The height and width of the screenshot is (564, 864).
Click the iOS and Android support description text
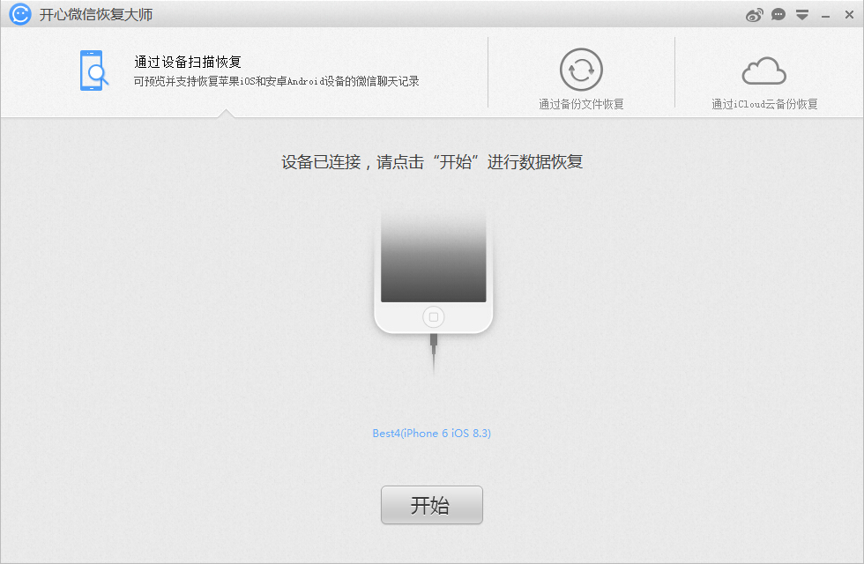[x=276, y=81]
